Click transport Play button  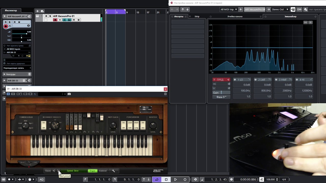(x=175, y=179)
